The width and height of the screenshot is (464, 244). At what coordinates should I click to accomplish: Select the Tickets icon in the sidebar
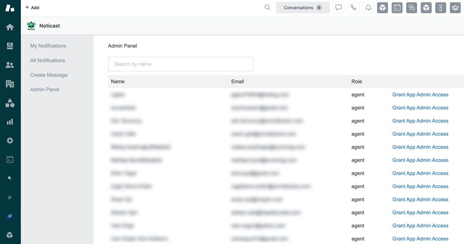[x=10, y=46]
